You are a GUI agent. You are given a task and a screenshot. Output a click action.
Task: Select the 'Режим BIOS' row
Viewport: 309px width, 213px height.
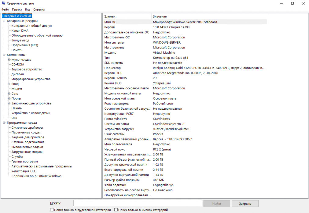tap(185, 83)
